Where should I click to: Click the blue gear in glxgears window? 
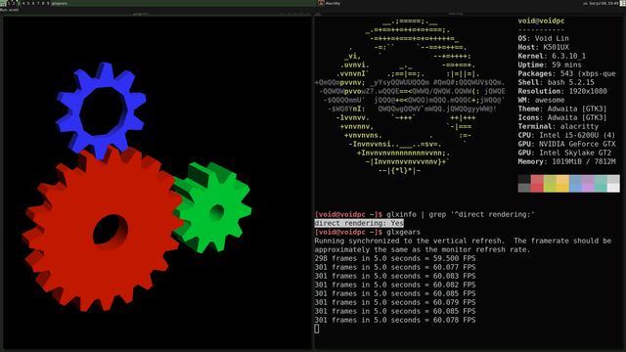click(x=101, y=110)
